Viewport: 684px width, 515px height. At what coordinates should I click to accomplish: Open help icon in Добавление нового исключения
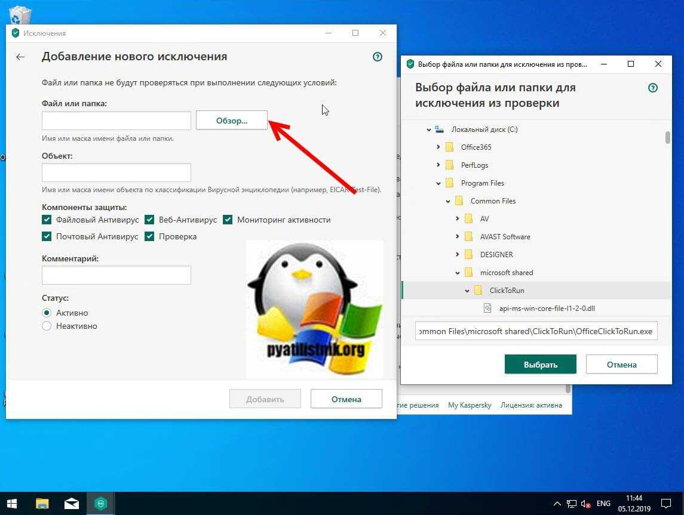coord(377,57)
